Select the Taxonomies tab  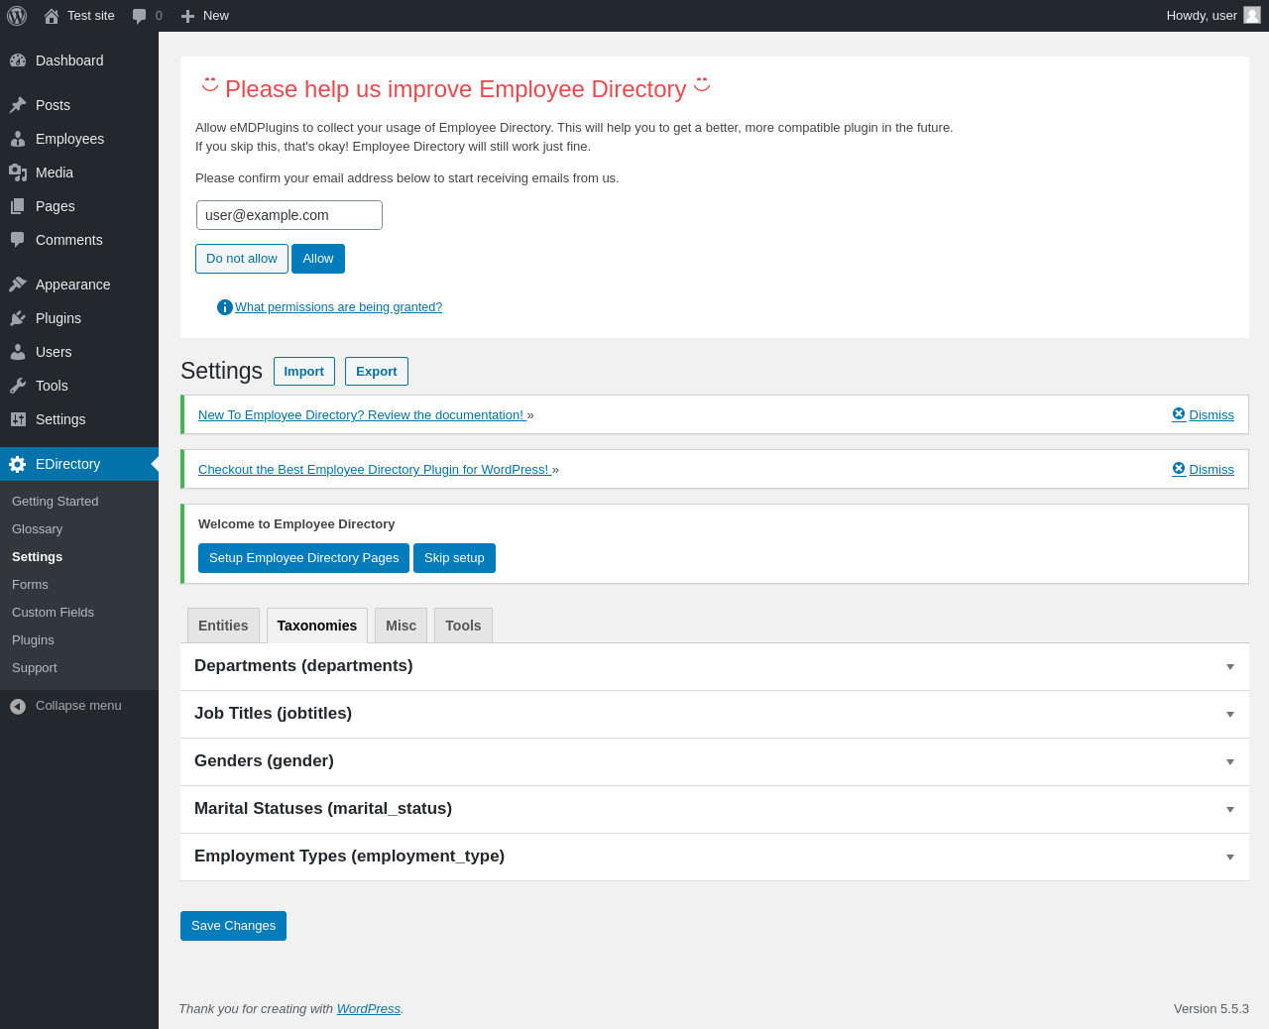tap(317, 626)
